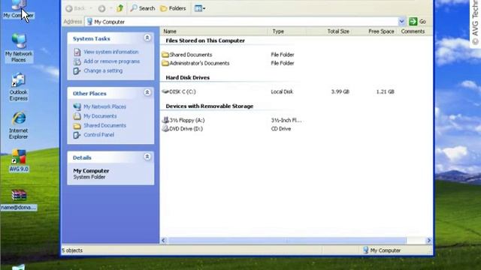This screenshot has width=481, height=270.
Task: Click the CD Drive type cell
Action: [x=281, y=128]
